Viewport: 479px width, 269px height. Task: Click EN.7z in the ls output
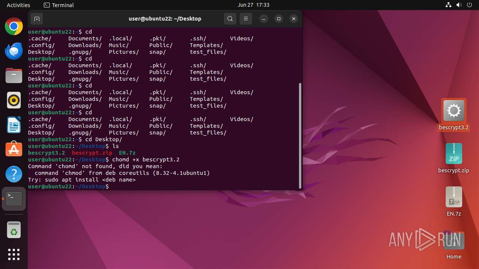[x=127, y=153]
